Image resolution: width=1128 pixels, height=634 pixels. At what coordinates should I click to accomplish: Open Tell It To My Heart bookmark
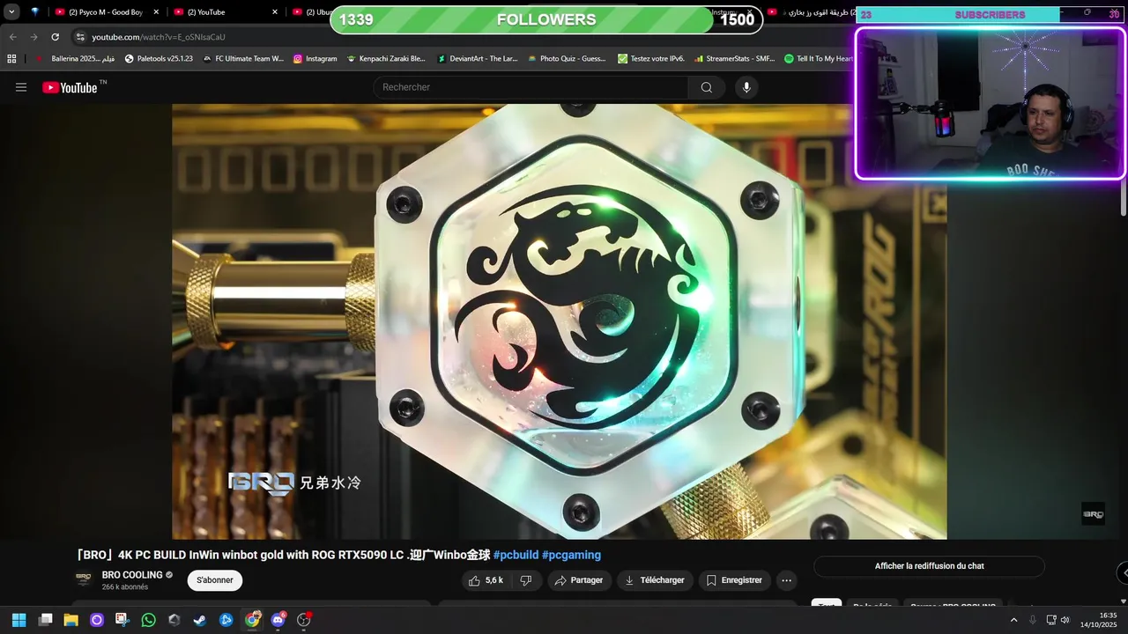(x=819, y=59)
